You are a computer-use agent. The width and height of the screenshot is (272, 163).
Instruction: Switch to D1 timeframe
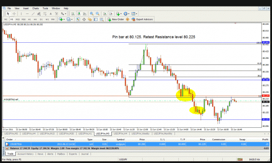[41, 20]
